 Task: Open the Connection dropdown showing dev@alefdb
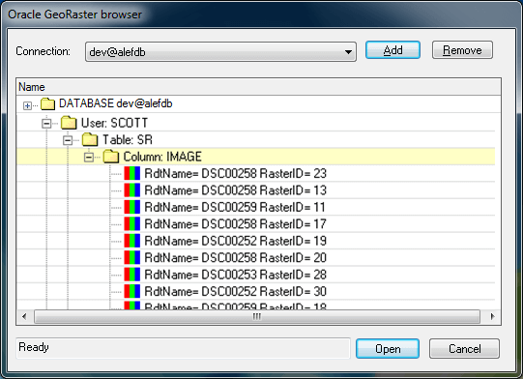[220, 51]
